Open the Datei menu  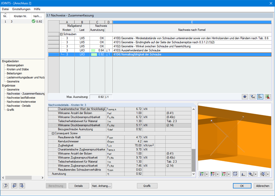point(5,9)
